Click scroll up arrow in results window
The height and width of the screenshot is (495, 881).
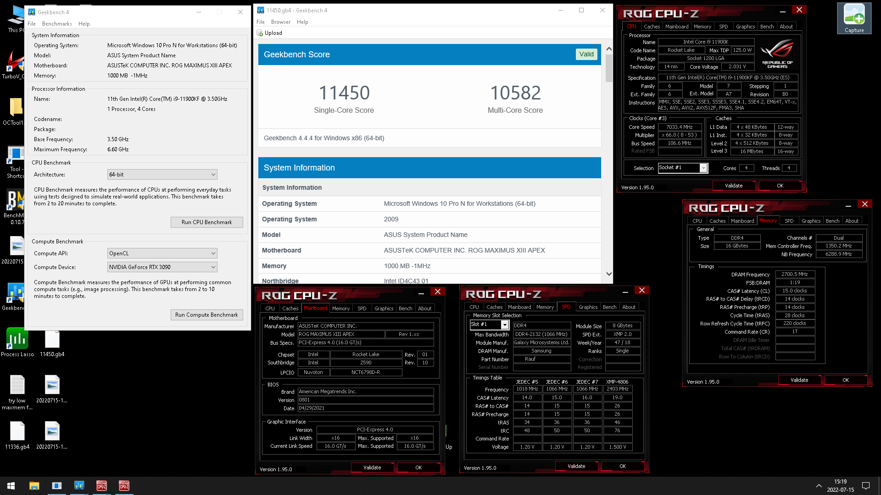coord(609,49)
